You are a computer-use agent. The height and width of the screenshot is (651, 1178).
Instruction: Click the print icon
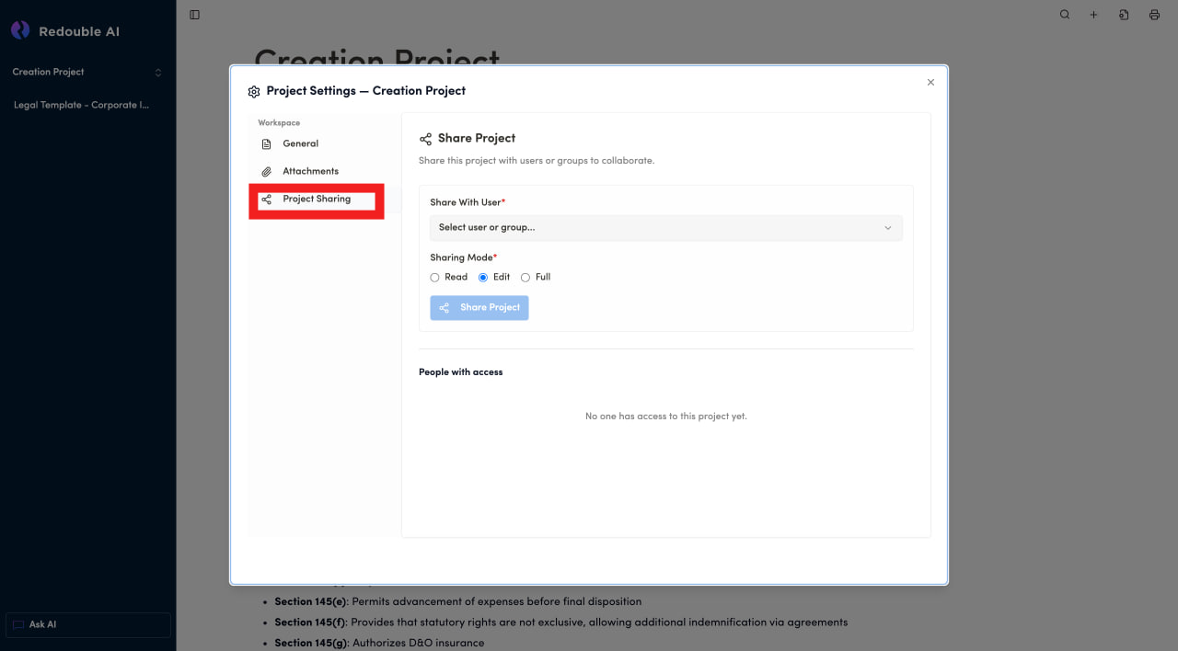pyautogui.click(x=1154, y=15)
